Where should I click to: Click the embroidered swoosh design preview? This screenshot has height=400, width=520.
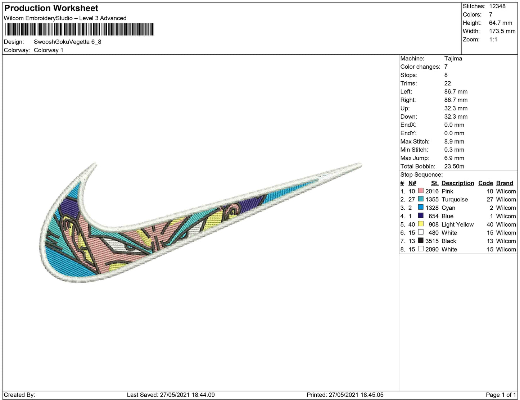coord(200,222)
